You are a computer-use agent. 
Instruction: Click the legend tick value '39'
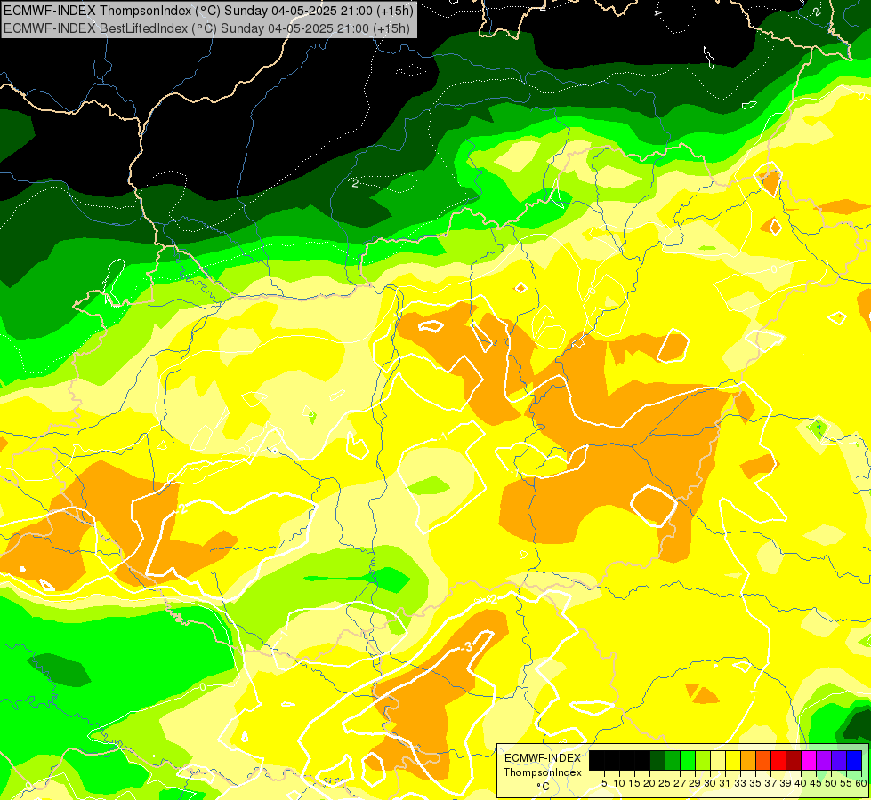[786, 783]
